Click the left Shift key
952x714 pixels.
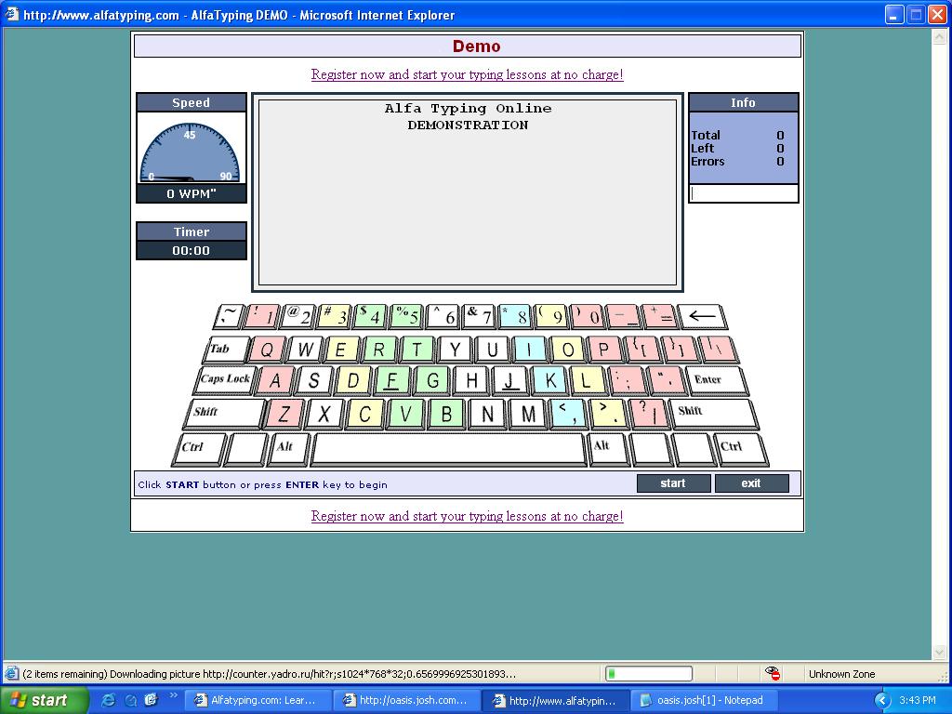[226, 412]
